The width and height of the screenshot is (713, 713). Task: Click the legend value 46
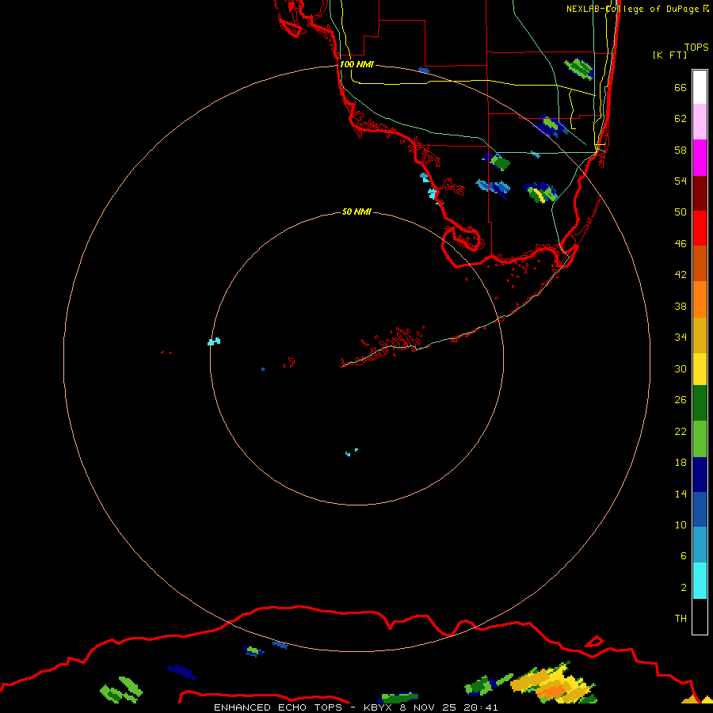[x=681, y=243]
